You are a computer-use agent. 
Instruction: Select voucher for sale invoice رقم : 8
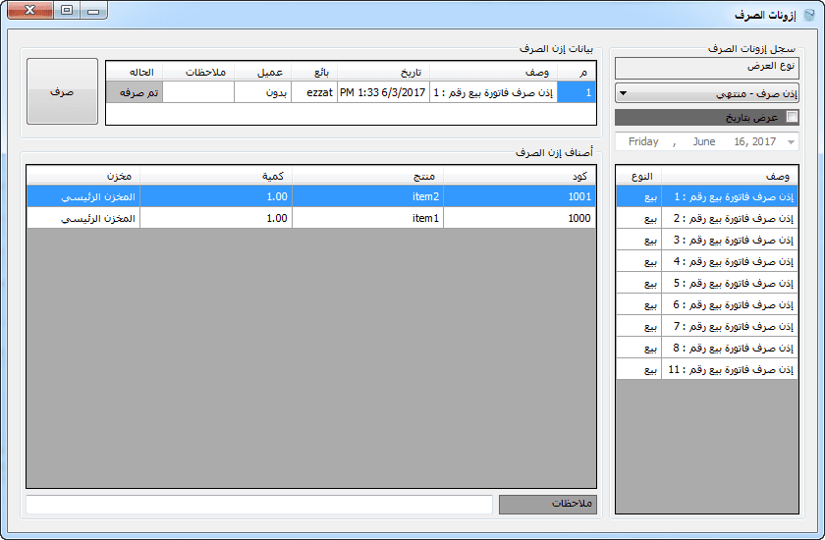tap(730, 348)
